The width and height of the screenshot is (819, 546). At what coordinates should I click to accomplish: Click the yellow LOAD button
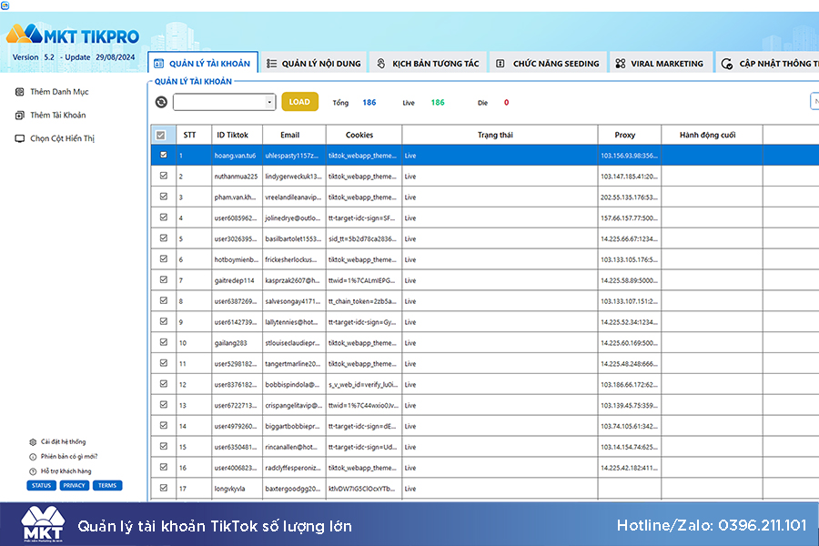(299, 102)
